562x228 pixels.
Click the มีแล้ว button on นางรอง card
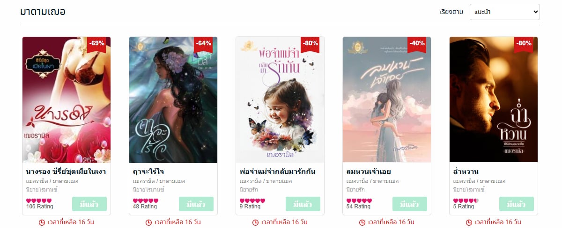click(x=89, y=204)
